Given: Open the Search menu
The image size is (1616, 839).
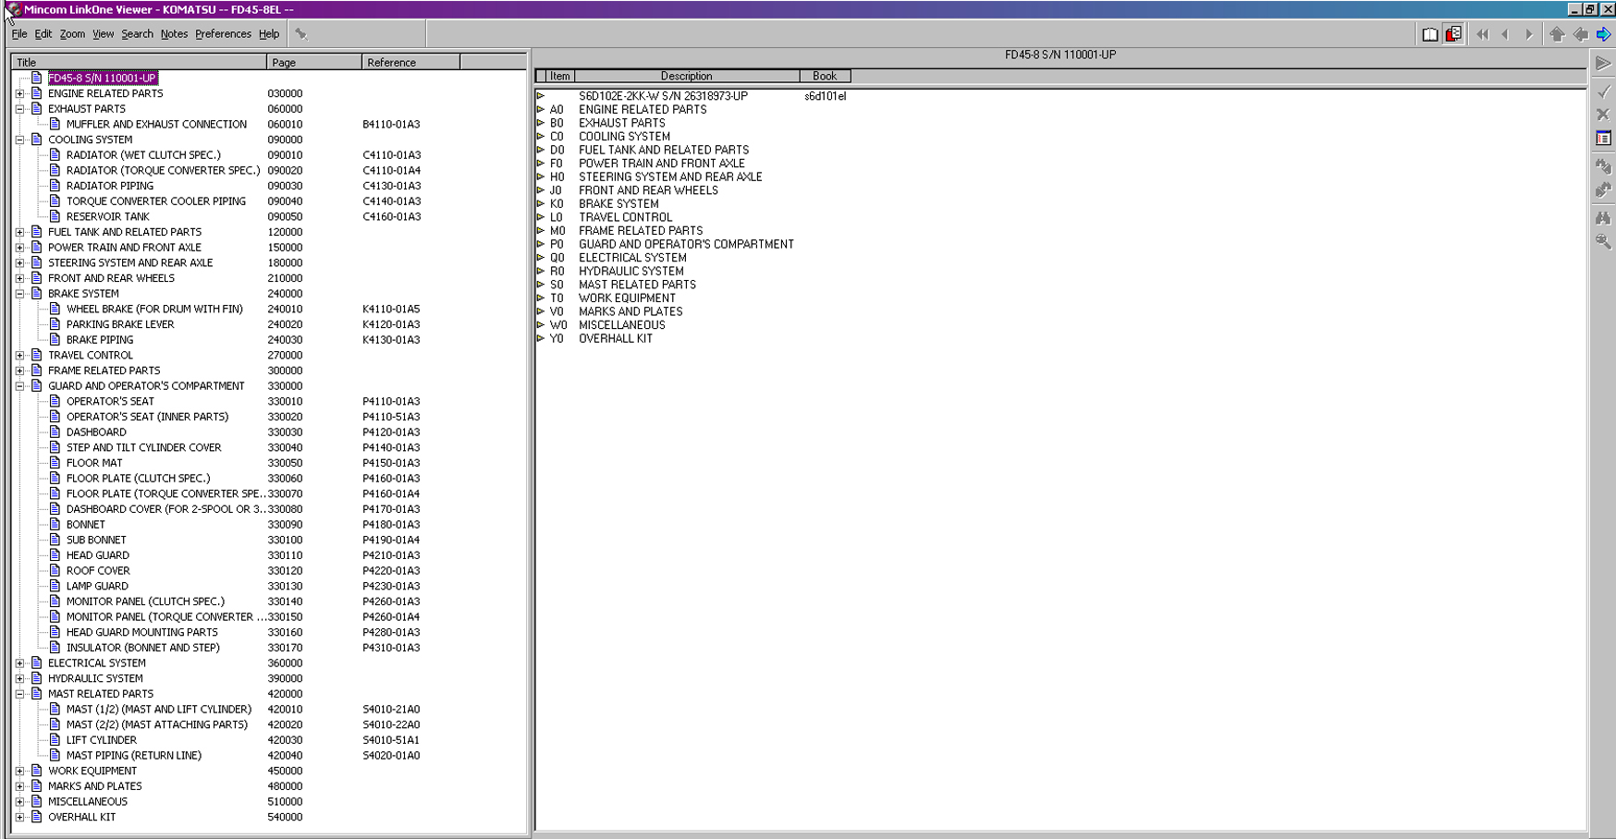Looking at the screenshot, I should tap(137, 34).
